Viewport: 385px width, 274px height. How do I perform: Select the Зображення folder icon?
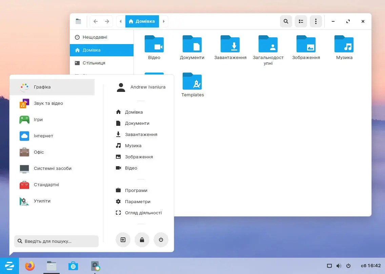click(x=306, y=44)
